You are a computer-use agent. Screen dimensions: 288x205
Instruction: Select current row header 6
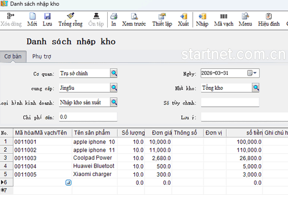[6, 182]
